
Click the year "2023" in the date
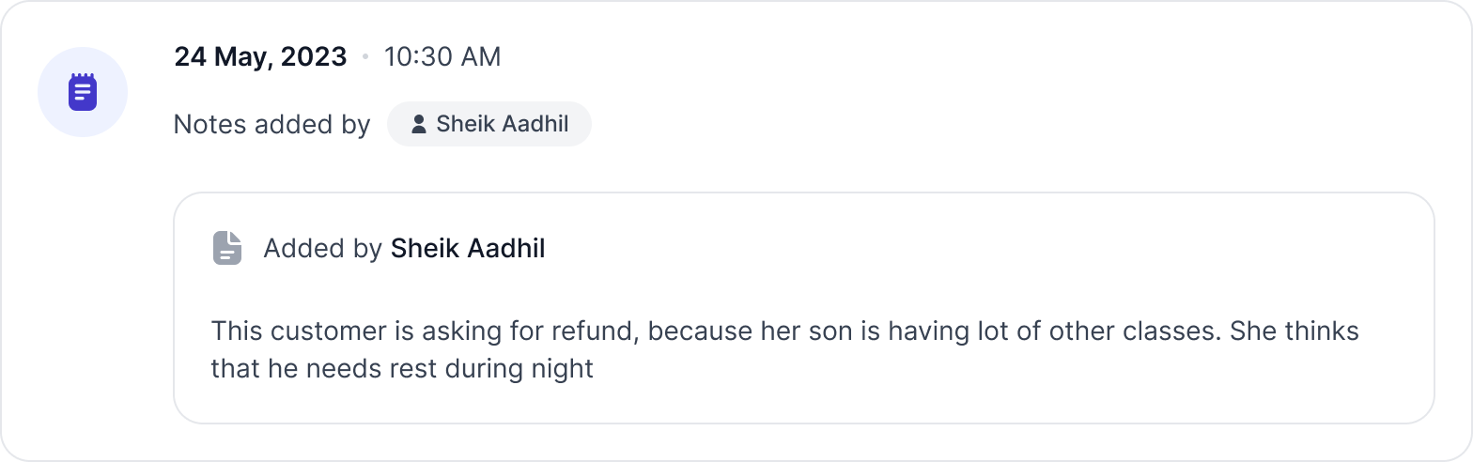pos(315,56)
